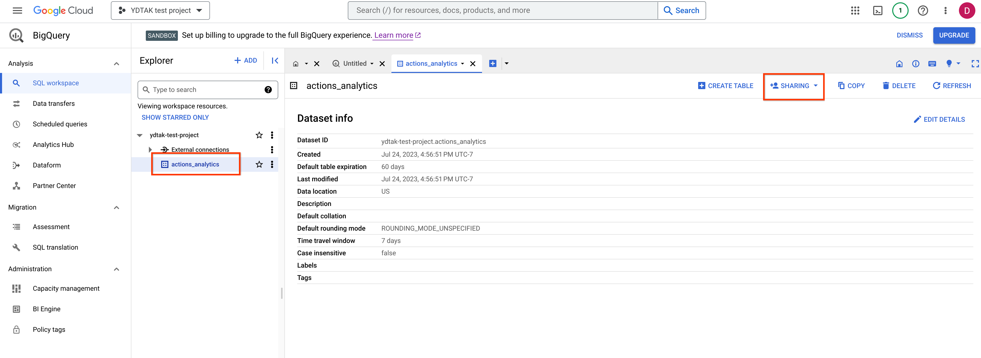Click the star icon to star ydtak-test-project

tap(258, 135)
